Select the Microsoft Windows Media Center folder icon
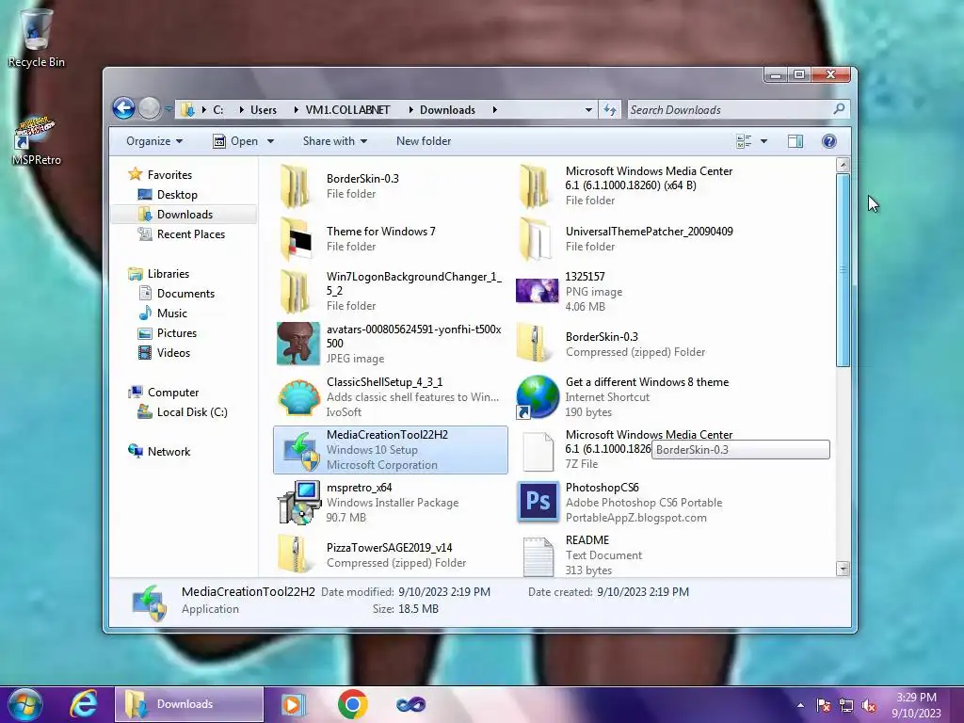Screen dimensions: 964x723 pyautogui.click(x=534, y=186)
